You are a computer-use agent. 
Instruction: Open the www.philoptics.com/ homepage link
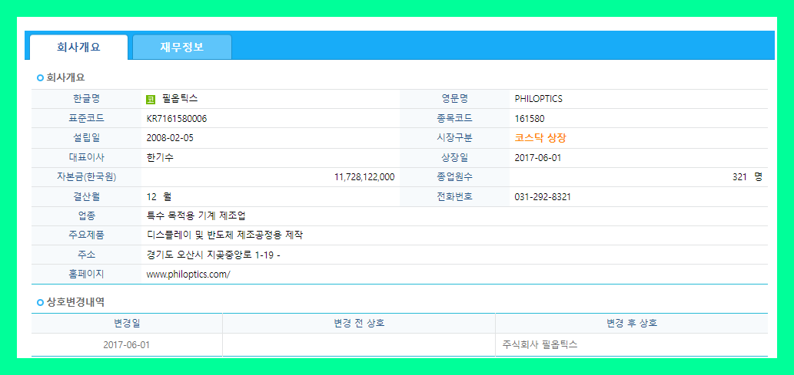188,275
